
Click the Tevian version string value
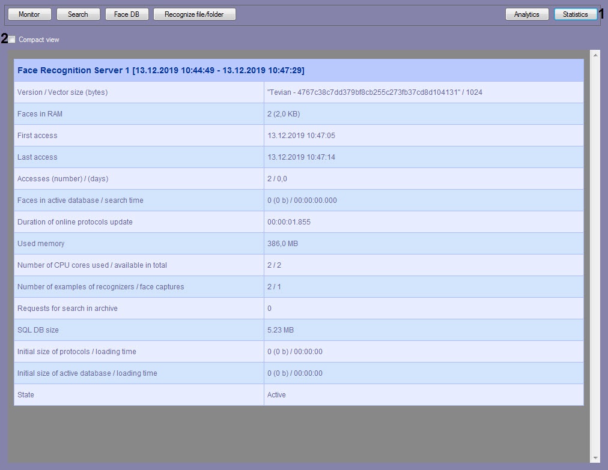(x=374, y=92)
